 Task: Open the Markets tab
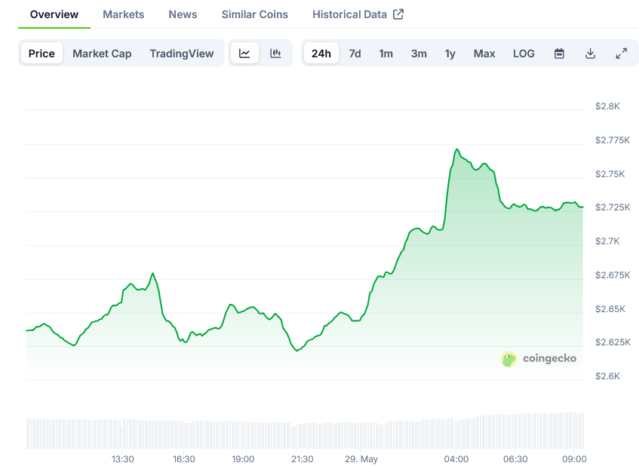pyautogui.click(x=123, y=14)
